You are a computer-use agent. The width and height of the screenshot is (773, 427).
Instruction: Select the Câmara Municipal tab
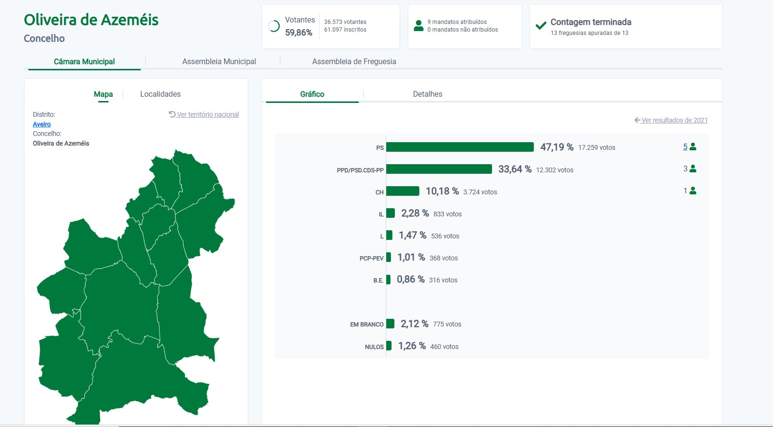click(x=84, y=62)
